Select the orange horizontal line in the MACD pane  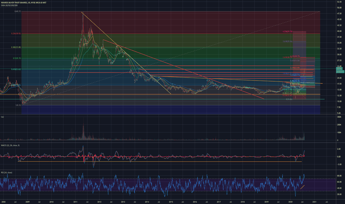(x=160, y=162)
